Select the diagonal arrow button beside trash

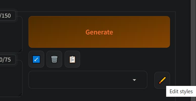pyautogui.click(x=36, y=59)
